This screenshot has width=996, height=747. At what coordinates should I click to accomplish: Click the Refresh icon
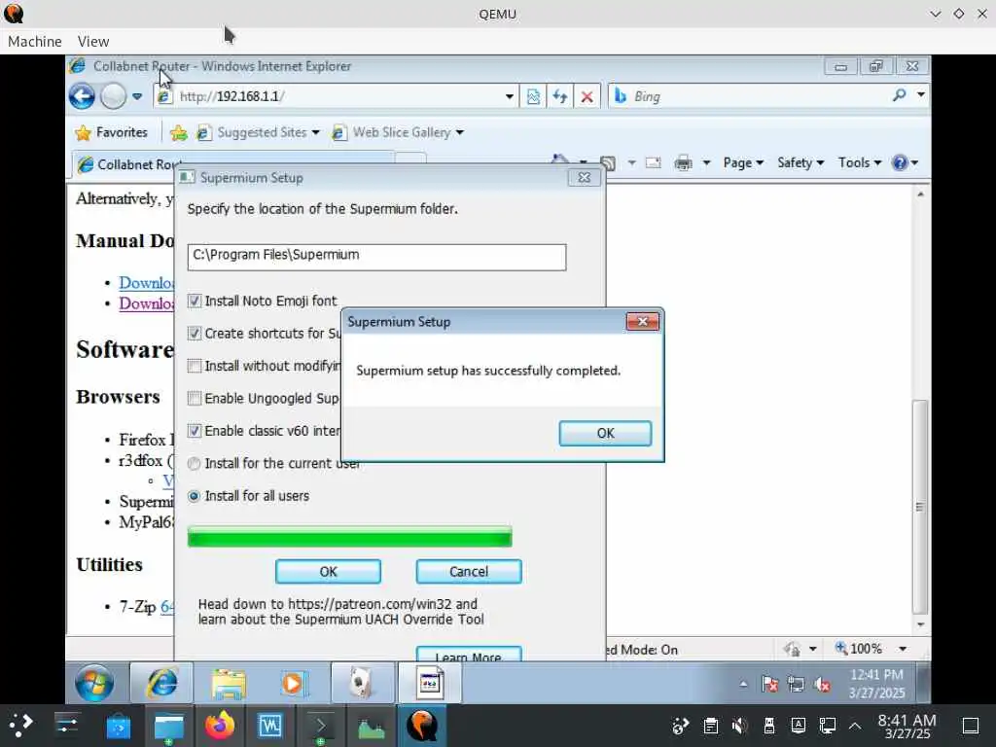560,96
